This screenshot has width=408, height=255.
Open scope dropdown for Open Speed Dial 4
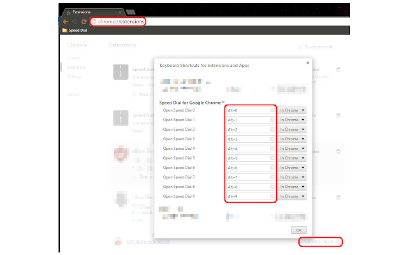point(292,149)
